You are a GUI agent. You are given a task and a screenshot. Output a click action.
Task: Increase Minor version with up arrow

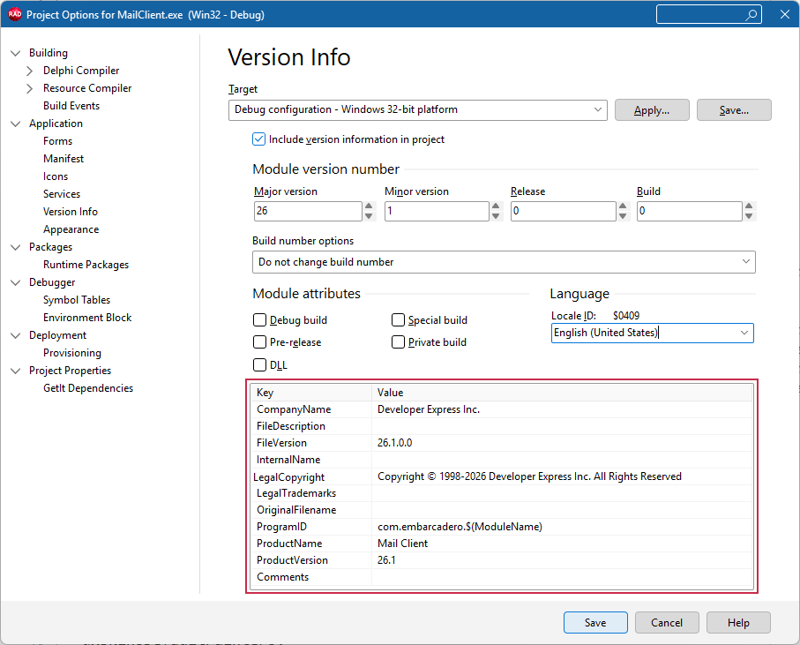click(496, 206)
